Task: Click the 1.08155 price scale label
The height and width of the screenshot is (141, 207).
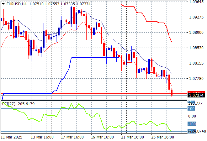Action: pos(196,63)
